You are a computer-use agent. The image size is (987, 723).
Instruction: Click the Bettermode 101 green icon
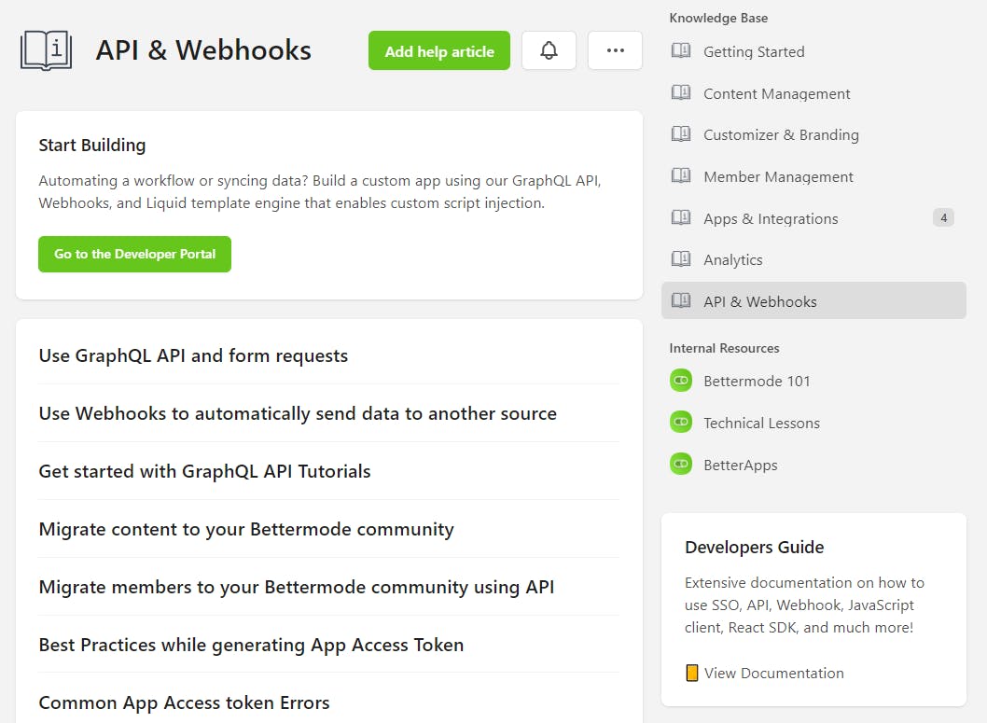681,381
